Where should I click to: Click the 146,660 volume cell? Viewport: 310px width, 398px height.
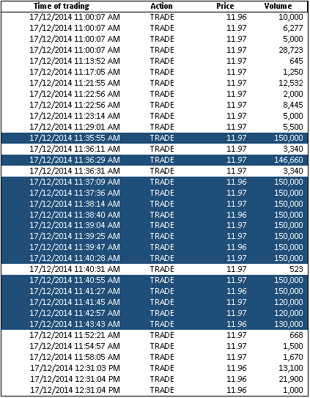click(289, 160)
